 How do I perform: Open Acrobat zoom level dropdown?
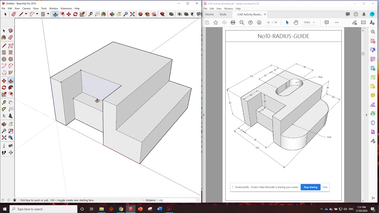314,22
